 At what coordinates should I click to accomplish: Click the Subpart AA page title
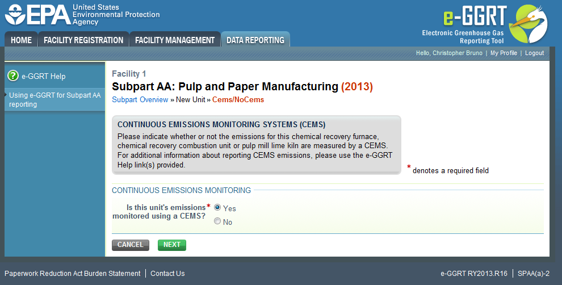coord(242,87)
